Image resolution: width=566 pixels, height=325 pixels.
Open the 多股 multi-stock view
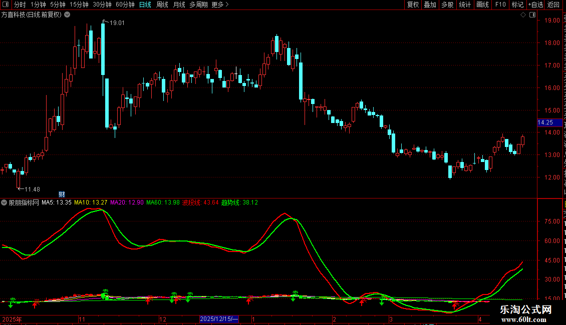coord(447,4)
